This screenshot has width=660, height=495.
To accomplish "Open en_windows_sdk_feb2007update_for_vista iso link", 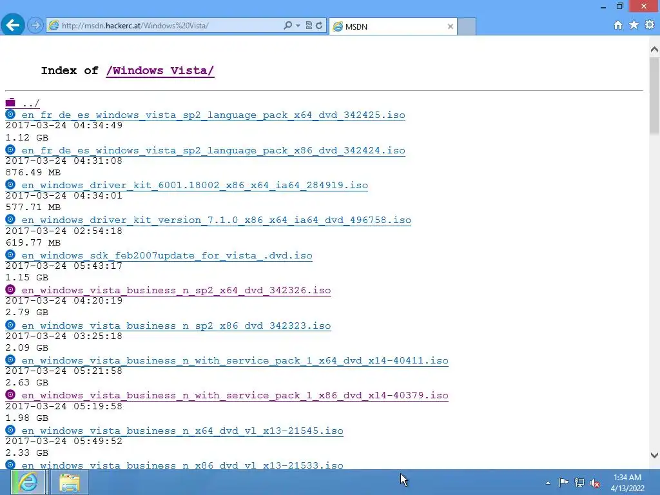I will pos(167,256).
